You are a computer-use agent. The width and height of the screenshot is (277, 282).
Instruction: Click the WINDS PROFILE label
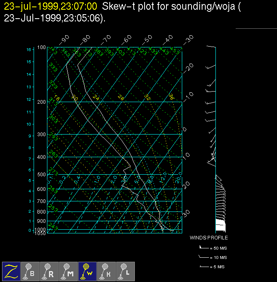[x=209, y=238]
